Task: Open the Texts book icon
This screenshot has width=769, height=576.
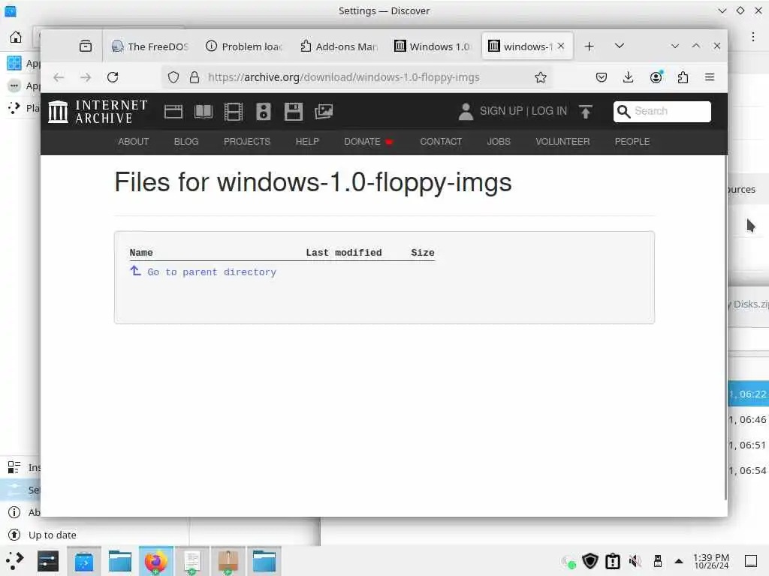Action: (204, 112)
